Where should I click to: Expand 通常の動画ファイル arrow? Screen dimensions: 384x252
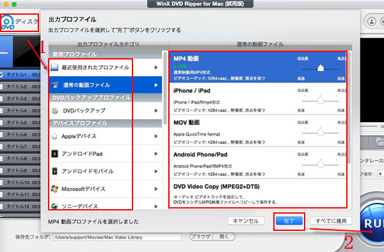pyautogui.click(x=156, y=85)
